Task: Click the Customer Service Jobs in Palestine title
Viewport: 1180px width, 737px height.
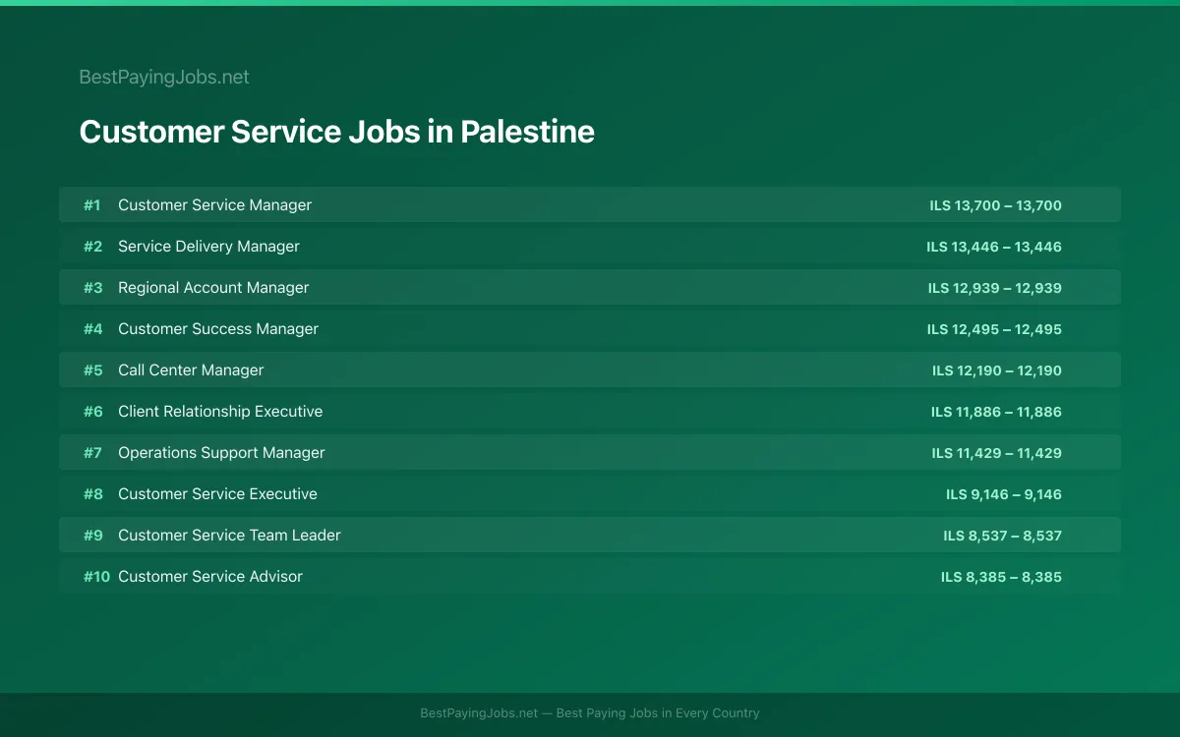Action: point(337,132)
